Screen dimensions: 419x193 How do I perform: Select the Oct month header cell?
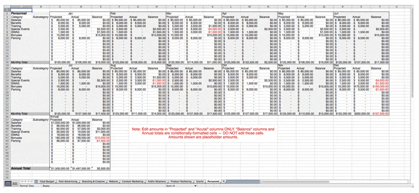(x=231, y=65)
